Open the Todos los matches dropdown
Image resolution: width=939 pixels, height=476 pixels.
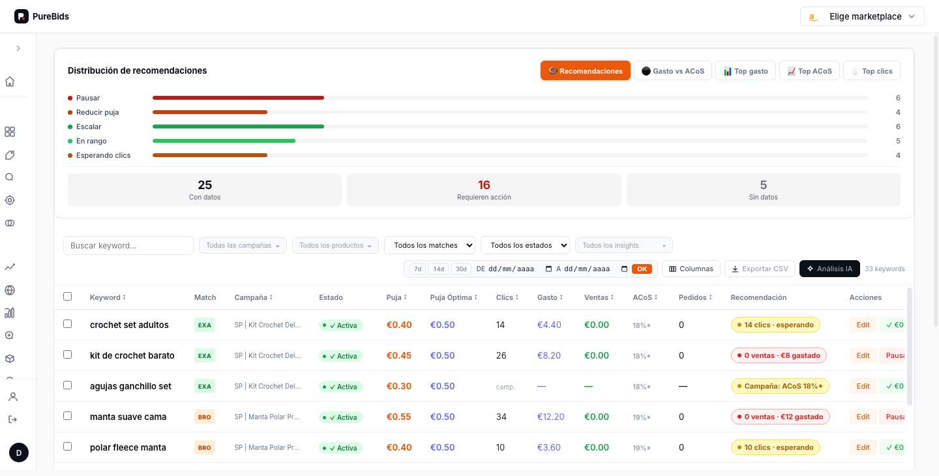tap(430, 245)
